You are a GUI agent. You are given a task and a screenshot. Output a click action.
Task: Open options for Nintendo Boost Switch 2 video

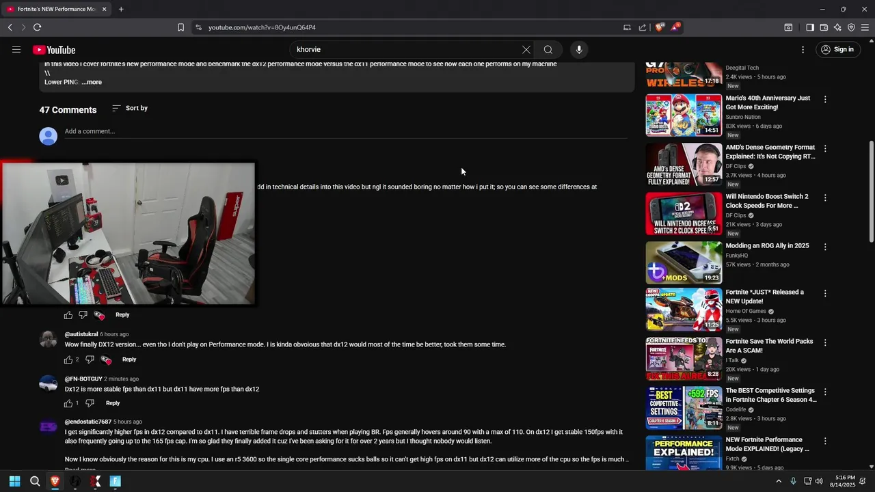click(825, 197)
